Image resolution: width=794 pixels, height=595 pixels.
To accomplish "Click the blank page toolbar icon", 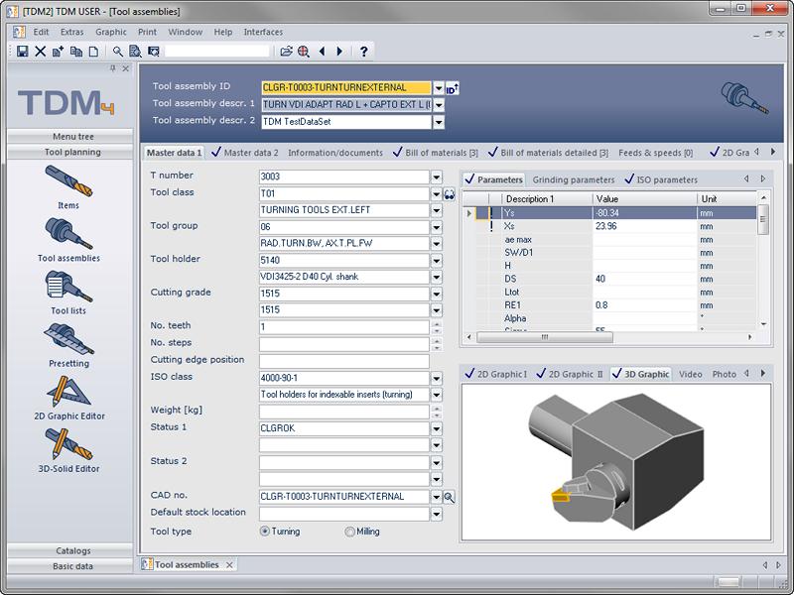I will [x=93, y=52].
